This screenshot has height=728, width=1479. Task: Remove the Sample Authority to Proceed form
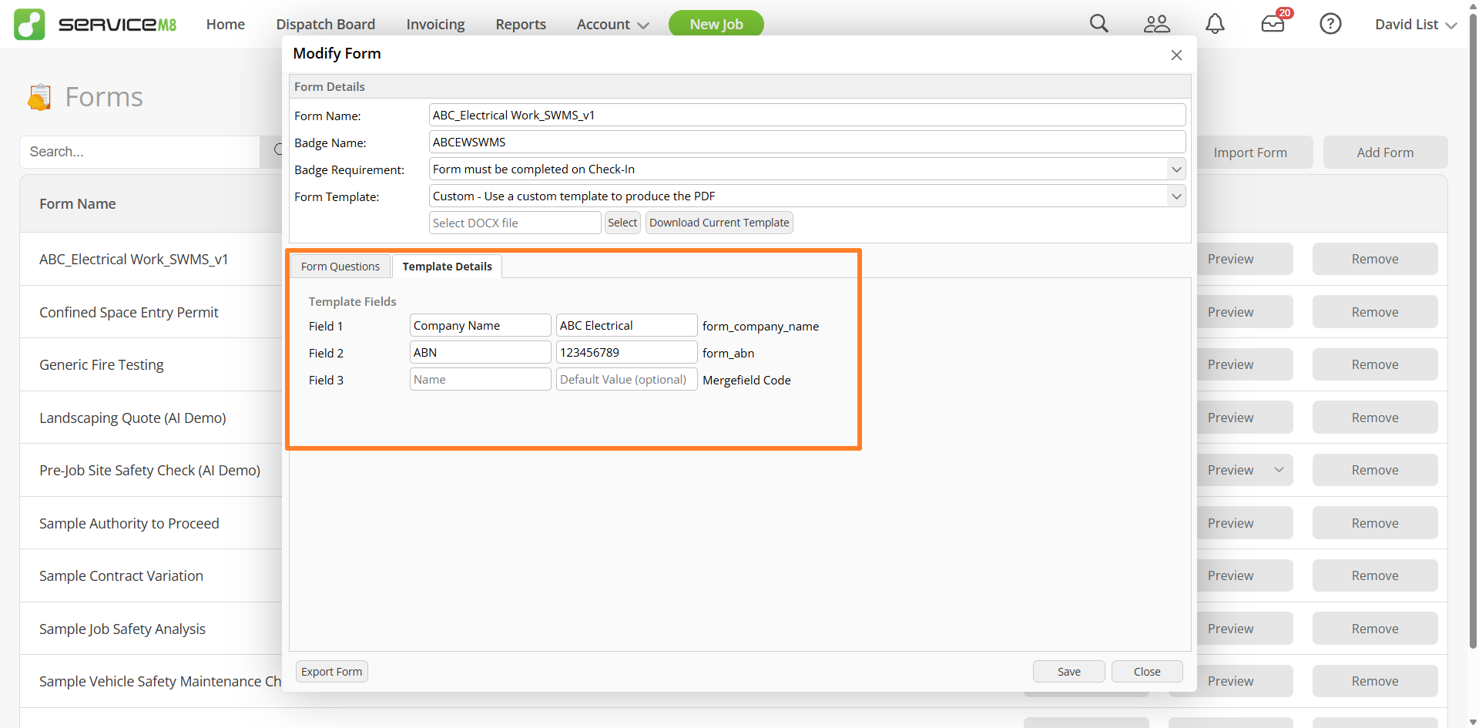(1375, 523)
